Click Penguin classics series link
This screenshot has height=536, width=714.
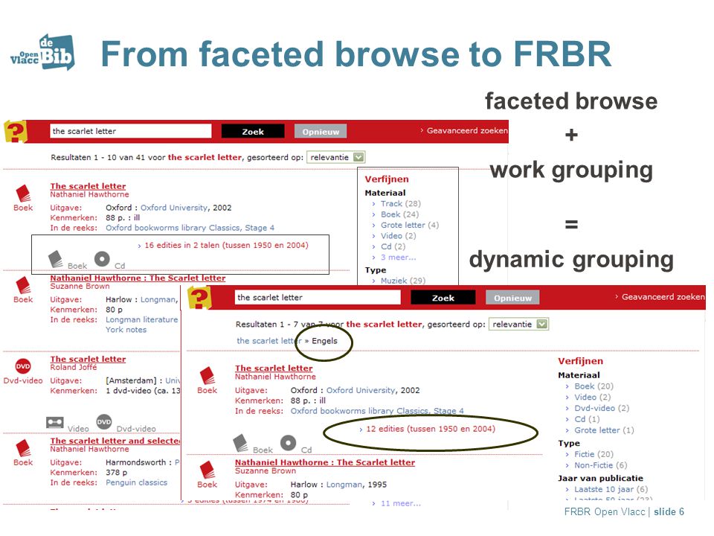click(136, 482)
